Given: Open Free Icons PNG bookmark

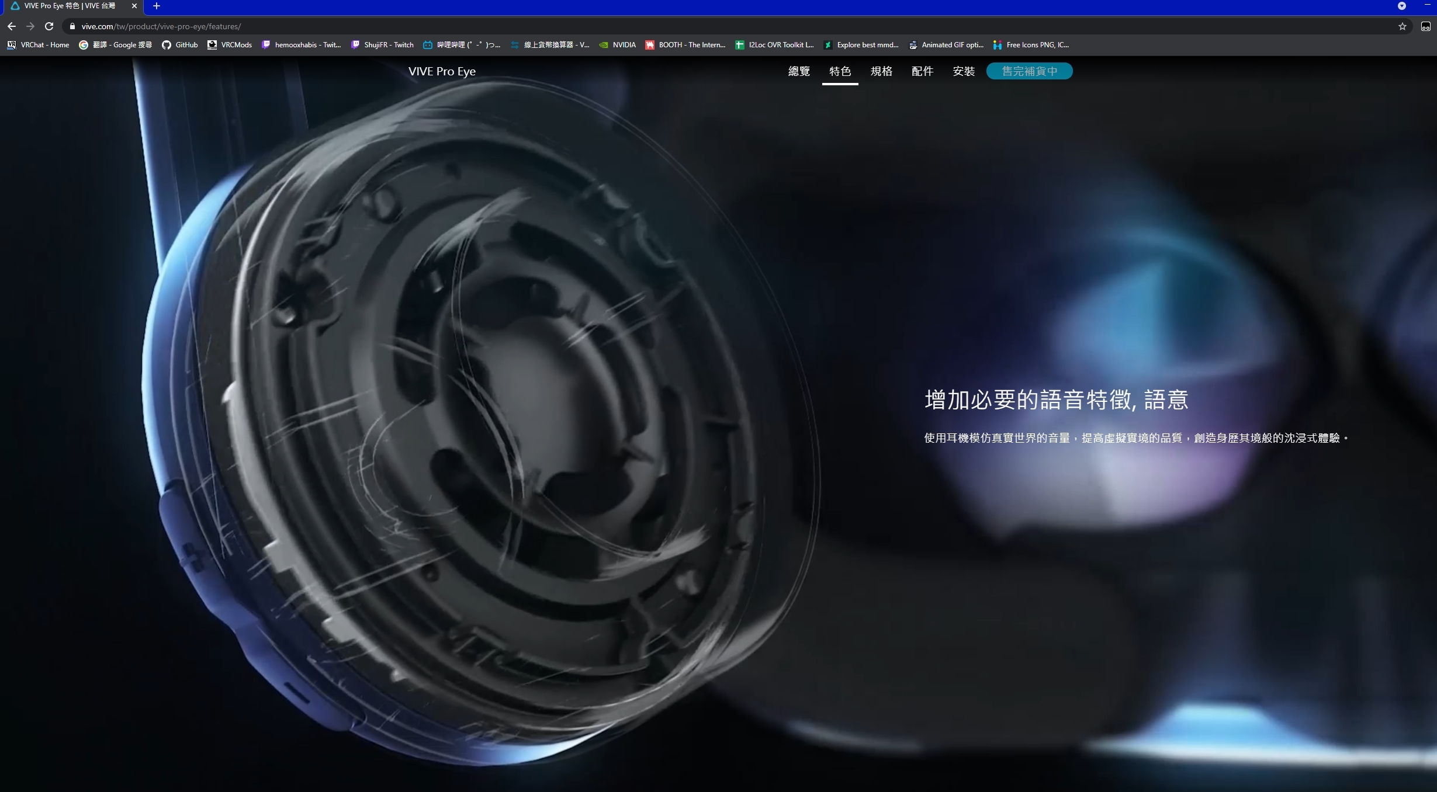Looking at the screenshot, I should pos(1031,45).
